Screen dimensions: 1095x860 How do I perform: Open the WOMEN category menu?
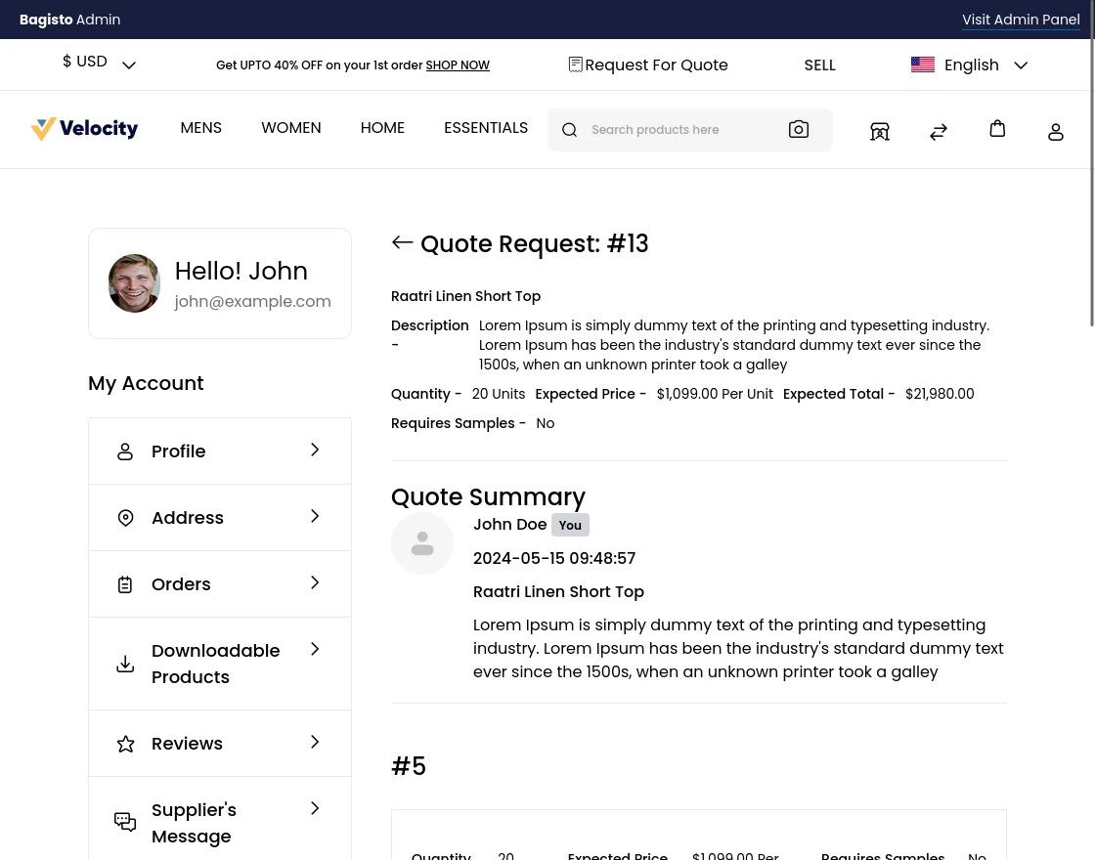pyautogui.click(x=290, y=128)
